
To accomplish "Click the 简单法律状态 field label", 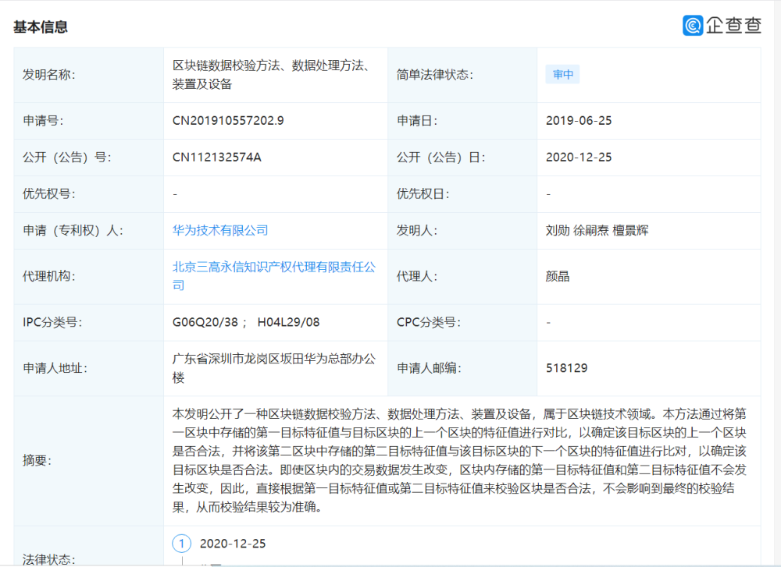I will (435, 75).
